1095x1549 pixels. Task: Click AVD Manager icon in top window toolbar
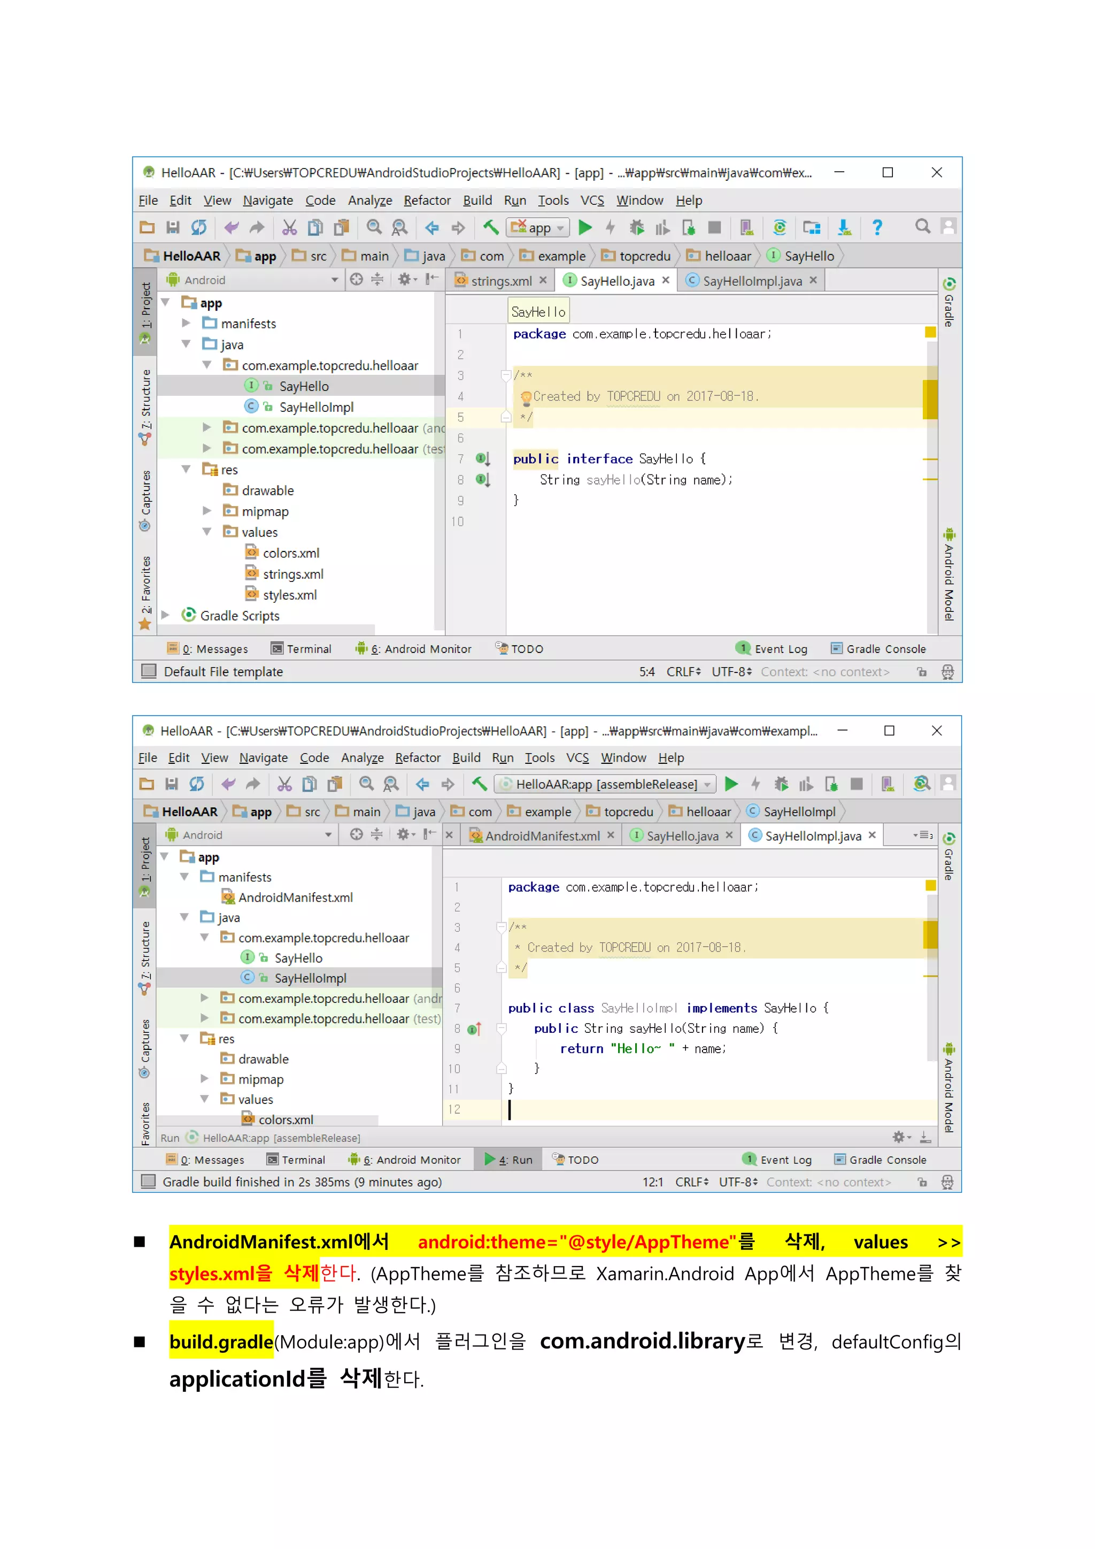coord(746,228)
